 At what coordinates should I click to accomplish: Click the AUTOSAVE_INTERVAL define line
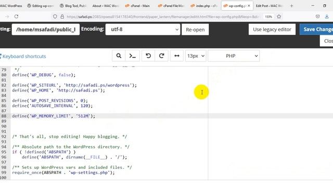(x=53, y=106)
